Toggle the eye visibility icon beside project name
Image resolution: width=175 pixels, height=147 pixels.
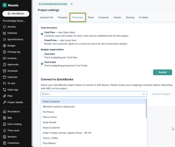click(x=71, y=4)
